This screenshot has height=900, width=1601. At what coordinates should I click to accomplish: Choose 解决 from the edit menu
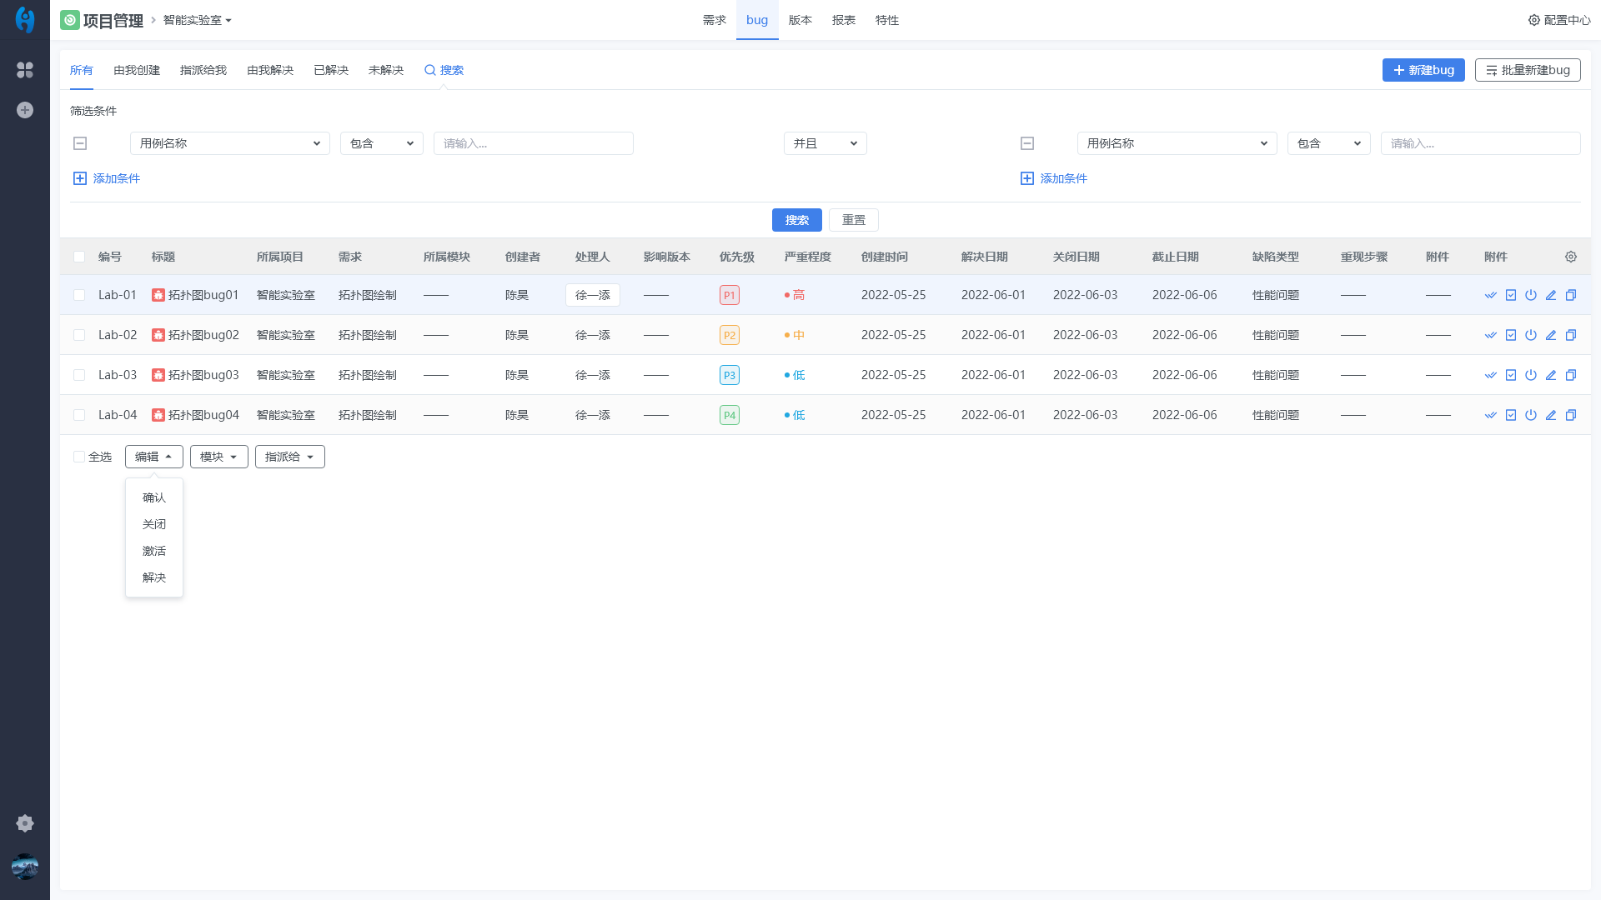(154, 577)
